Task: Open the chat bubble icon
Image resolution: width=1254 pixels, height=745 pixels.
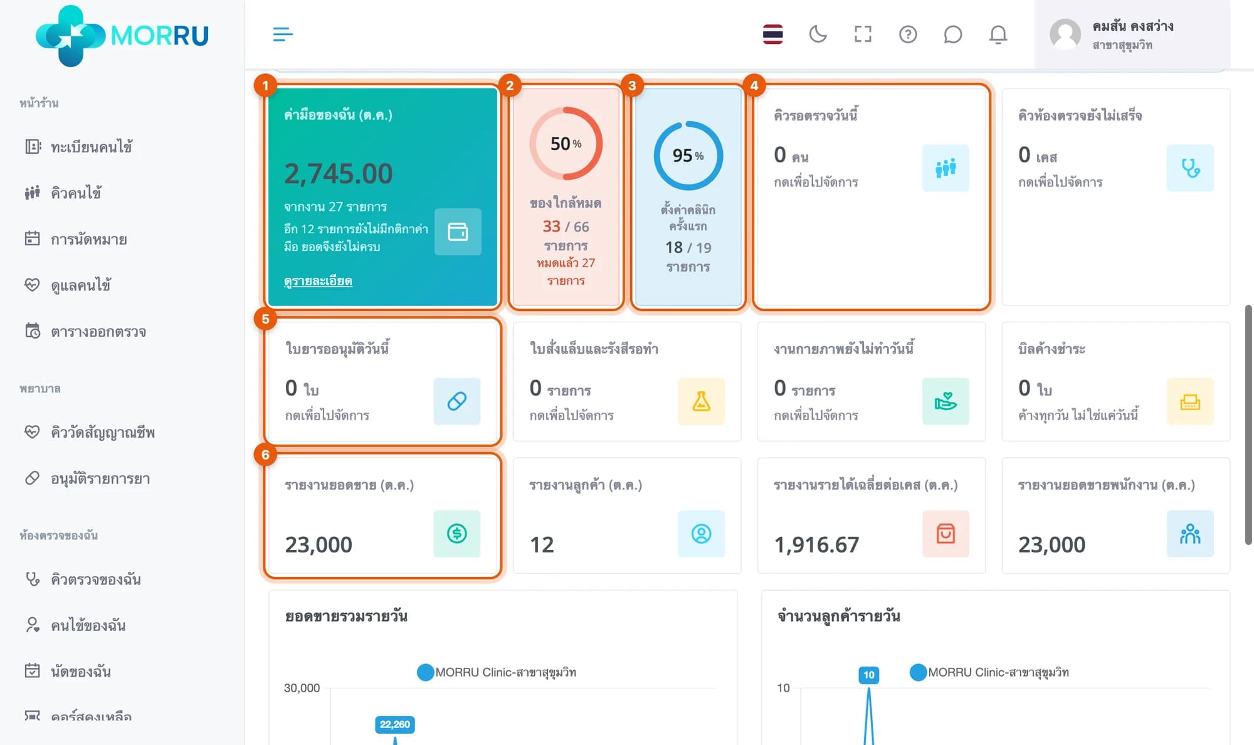Action: (953, 34)
